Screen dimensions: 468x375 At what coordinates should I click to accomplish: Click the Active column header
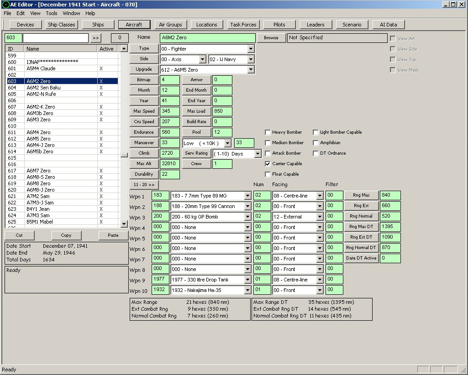pyautogui.click(x=106, y=49)
